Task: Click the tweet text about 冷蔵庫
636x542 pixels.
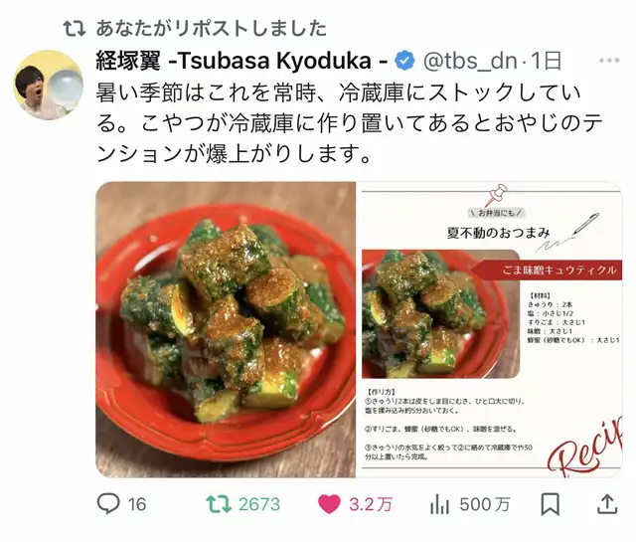Action: [349, 123]
